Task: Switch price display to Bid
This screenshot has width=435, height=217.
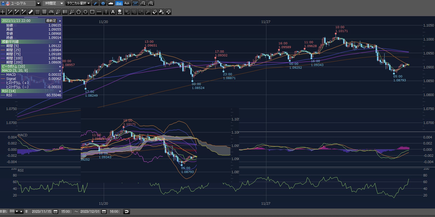Action: point(119,3)
